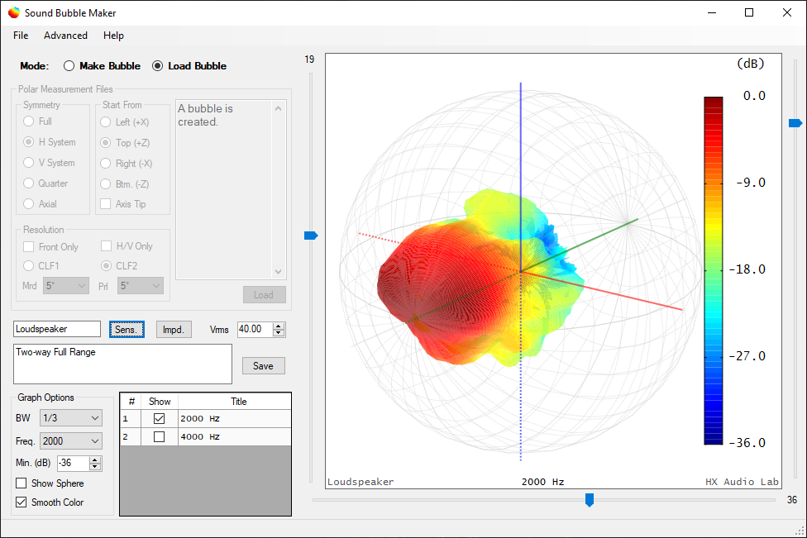
Task: Click the window resize grip in the status bar
Action: pos(800,532)
